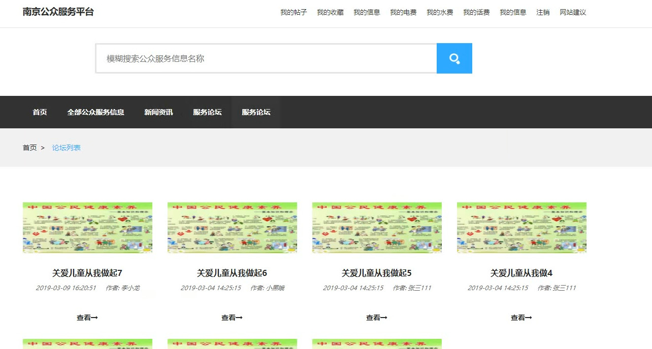Open the 新闻资讯 tab
The width and height of the screenshot is (652, 349).
coord(158,112)
